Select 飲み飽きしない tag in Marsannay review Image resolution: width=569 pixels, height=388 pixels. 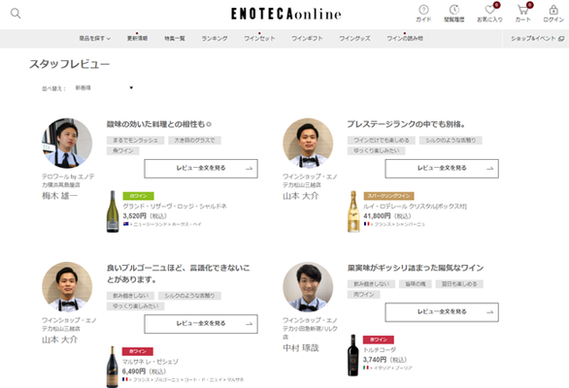(x=130, y=296)
